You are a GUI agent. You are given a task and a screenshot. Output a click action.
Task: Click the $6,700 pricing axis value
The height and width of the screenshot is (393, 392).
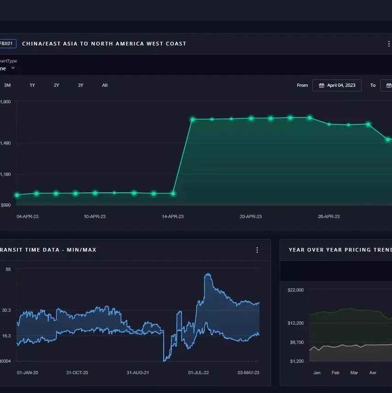(297, 342)
